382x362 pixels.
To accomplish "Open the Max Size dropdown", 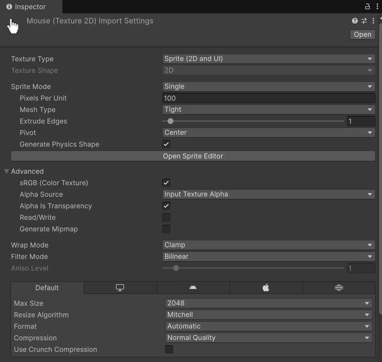I will point(269,303).
